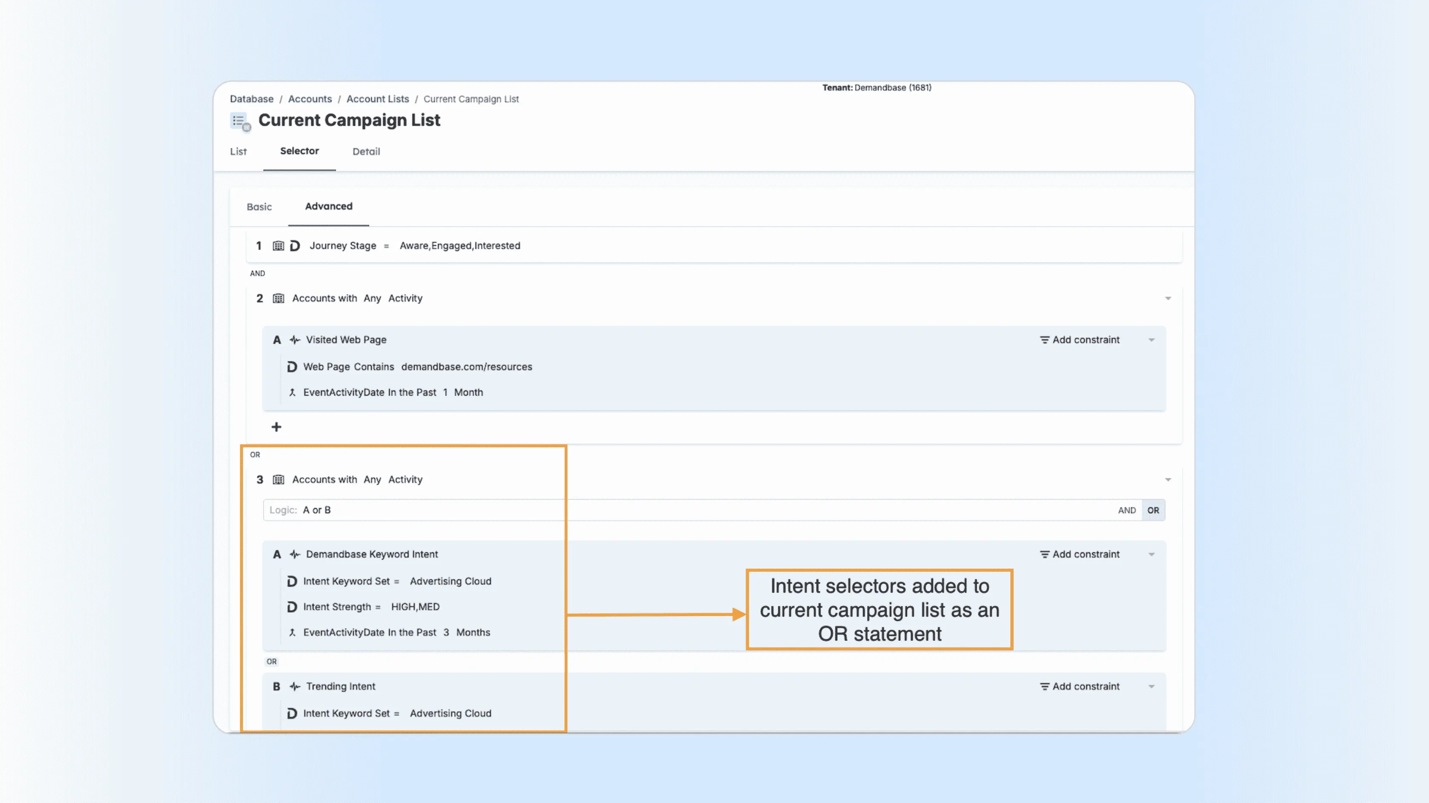This screenshot has height=803, width=1429.
Task: Go to Account Lists in the breadcrumb
Action: click(378, 99)
